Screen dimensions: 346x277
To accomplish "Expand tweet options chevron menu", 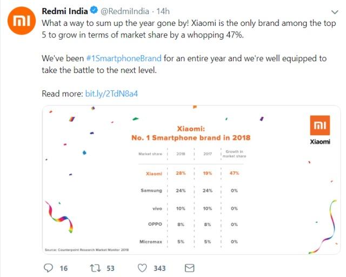I will click(335, 12).
